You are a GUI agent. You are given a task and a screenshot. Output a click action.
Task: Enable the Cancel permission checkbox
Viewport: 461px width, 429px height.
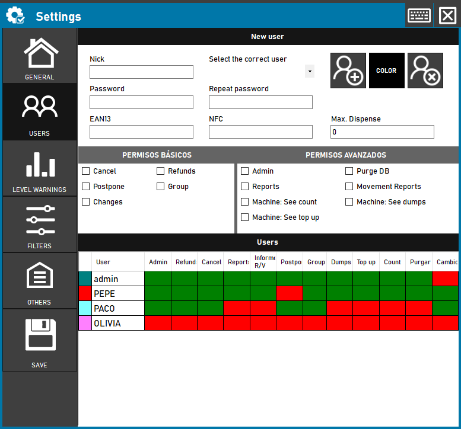coord(86,171)
